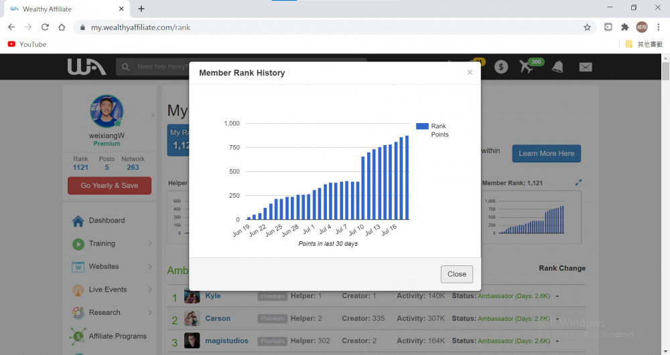Open the Training section icon
The image size is (670, 355).
click(x=78, y=244)
